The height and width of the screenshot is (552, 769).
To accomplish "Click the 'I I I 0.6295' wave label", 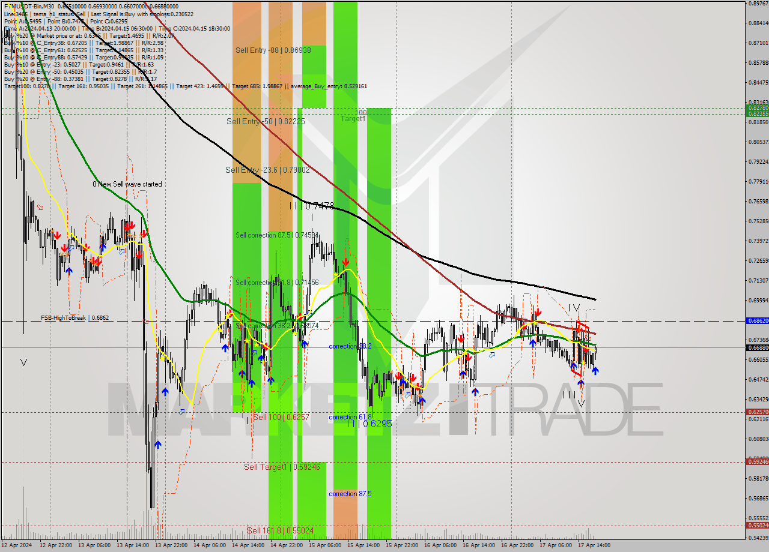I will pos(370,424).
